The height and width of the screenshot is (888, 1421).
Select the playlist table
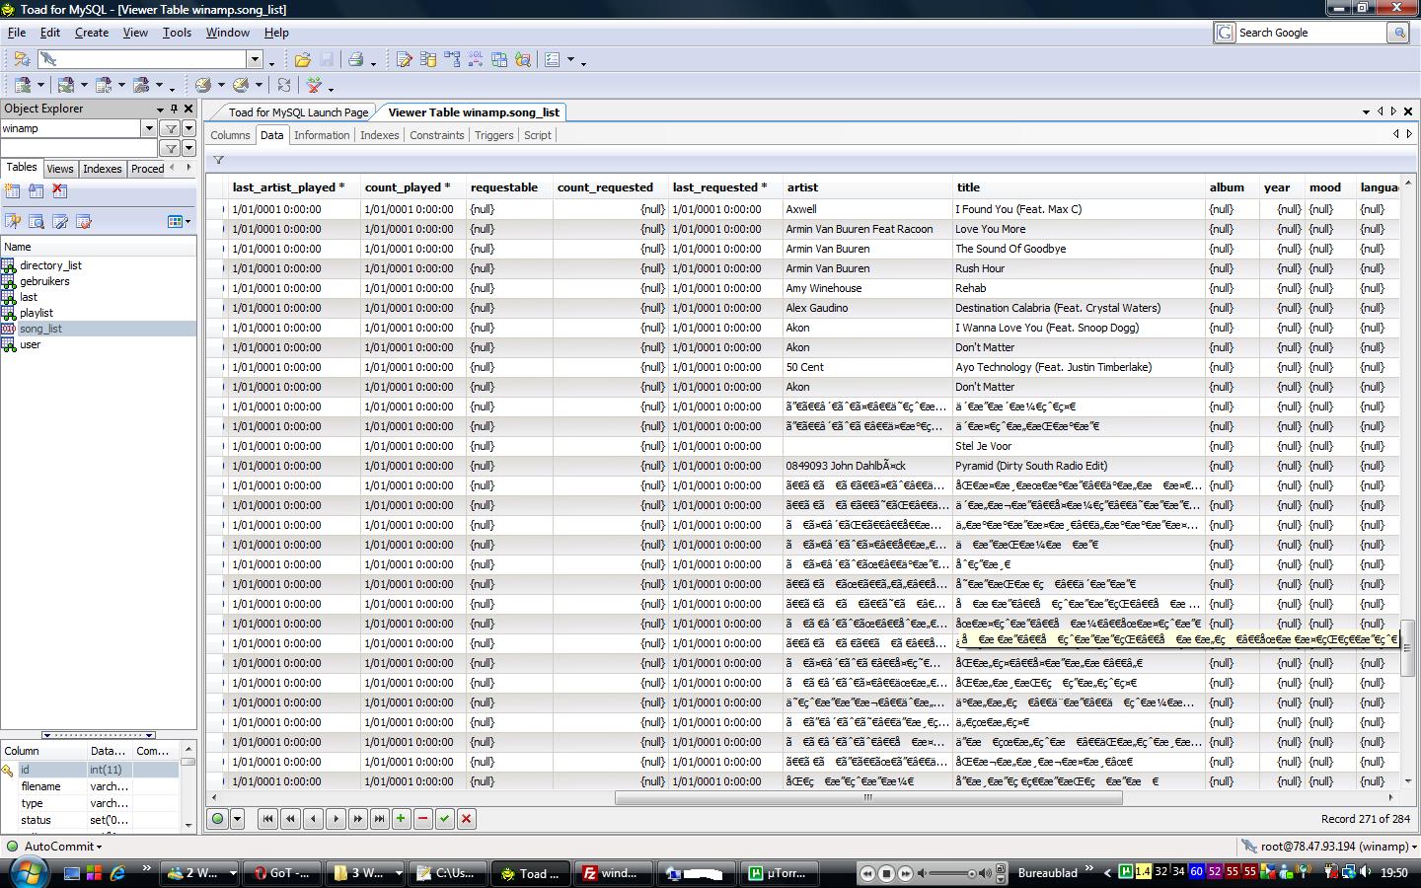pos(37,313)
